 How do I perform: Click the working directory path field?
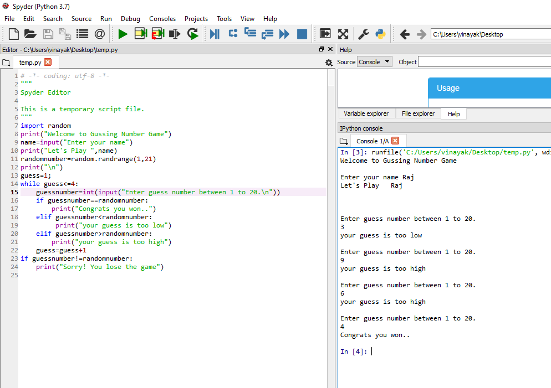(491, 34)
